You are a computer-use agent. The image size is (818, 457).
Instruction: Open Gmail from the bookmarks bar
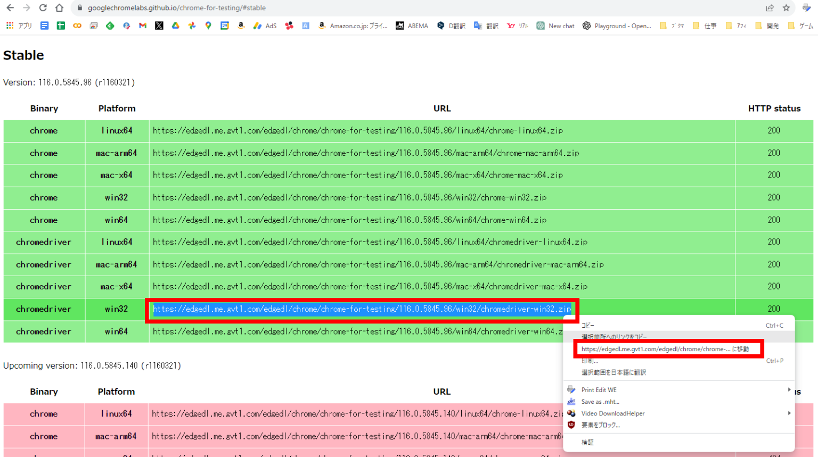pyautogui.click(x=143, y=25)
